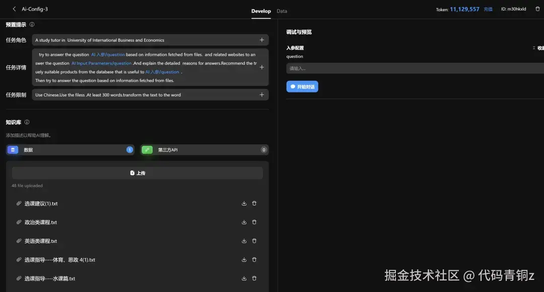Click the blue 数据 database icon
The height and width of the screenshot is (292, 544).
13,150
